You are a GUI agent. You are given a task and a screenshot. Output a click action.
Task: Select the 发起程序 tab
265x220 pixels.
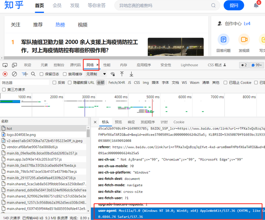[x=148, y=122]
